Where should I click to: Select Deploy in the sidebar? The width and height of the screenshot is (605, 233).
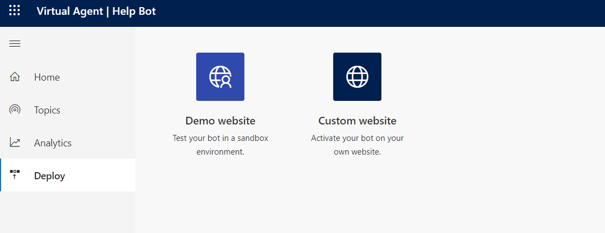coord(67,175)
